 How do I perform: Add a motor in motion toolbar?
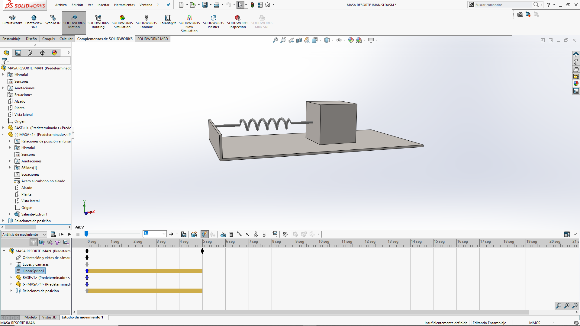[x=223, y=234]
